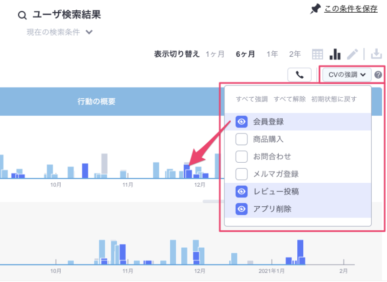Switch display period to 2年
This screenshot has height=282, width=387.
pos(295,54)
